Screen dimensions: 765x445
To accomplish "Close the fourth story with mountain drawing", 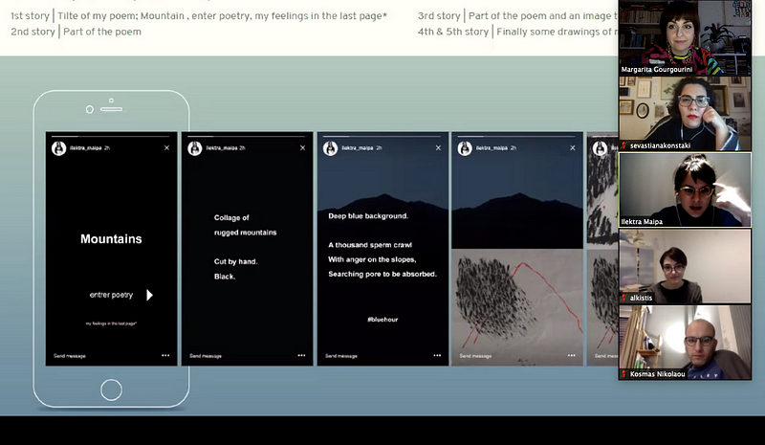I will (572, 148).
